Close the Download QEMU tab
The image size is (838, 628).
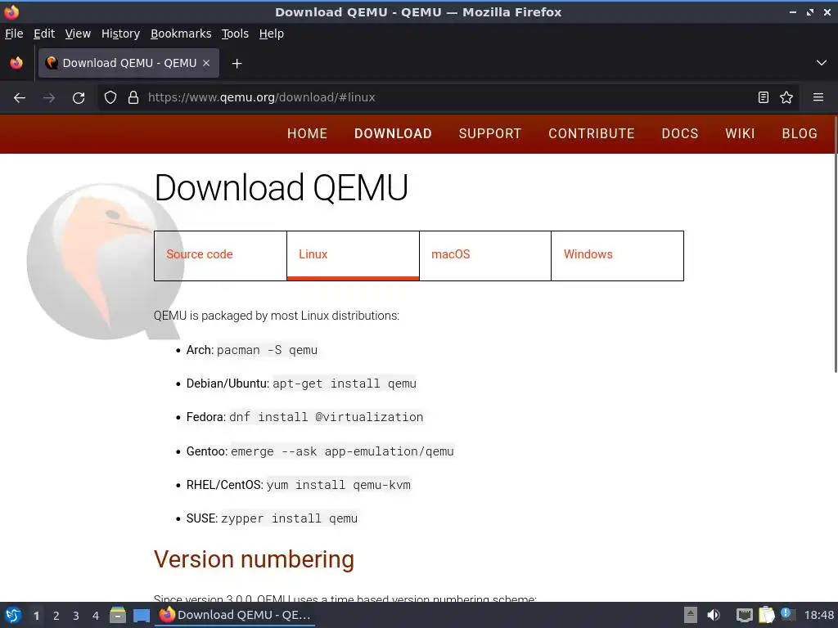pos(206,63)
